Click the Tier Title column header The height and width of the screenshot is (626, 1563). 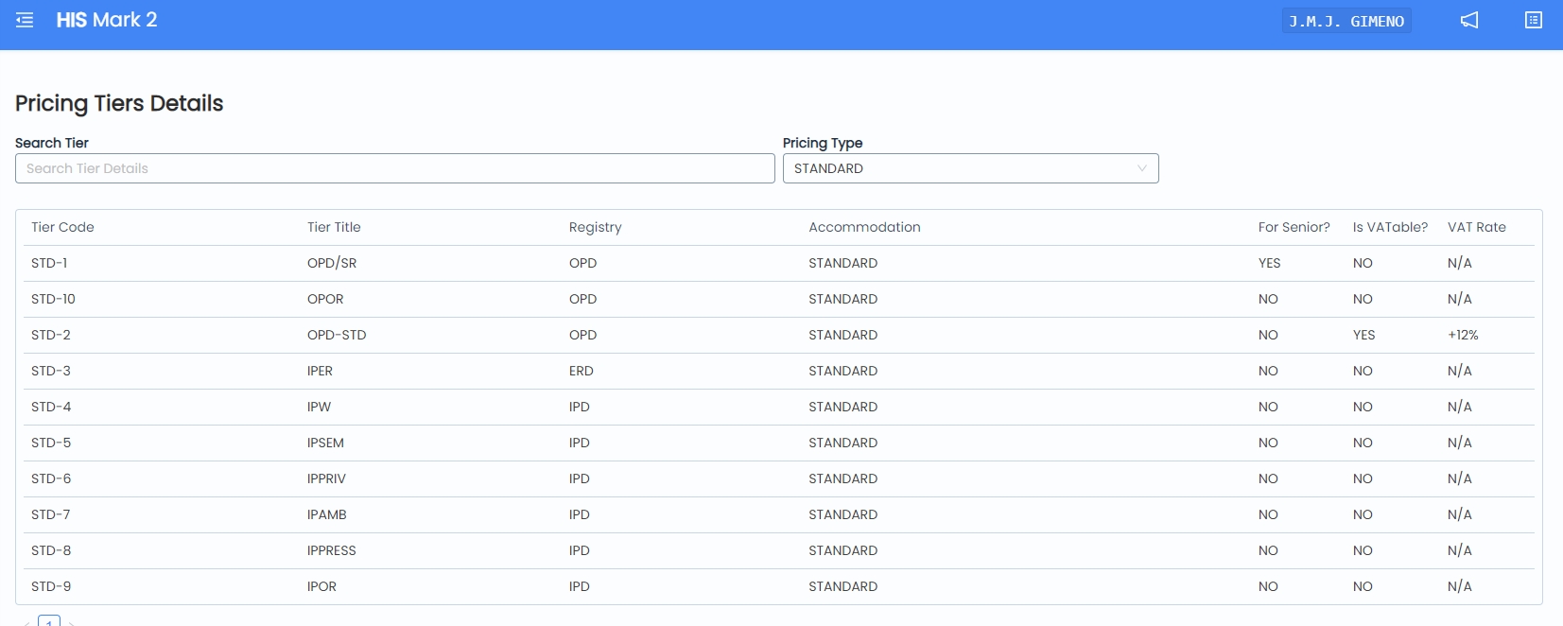coord(334,227)
